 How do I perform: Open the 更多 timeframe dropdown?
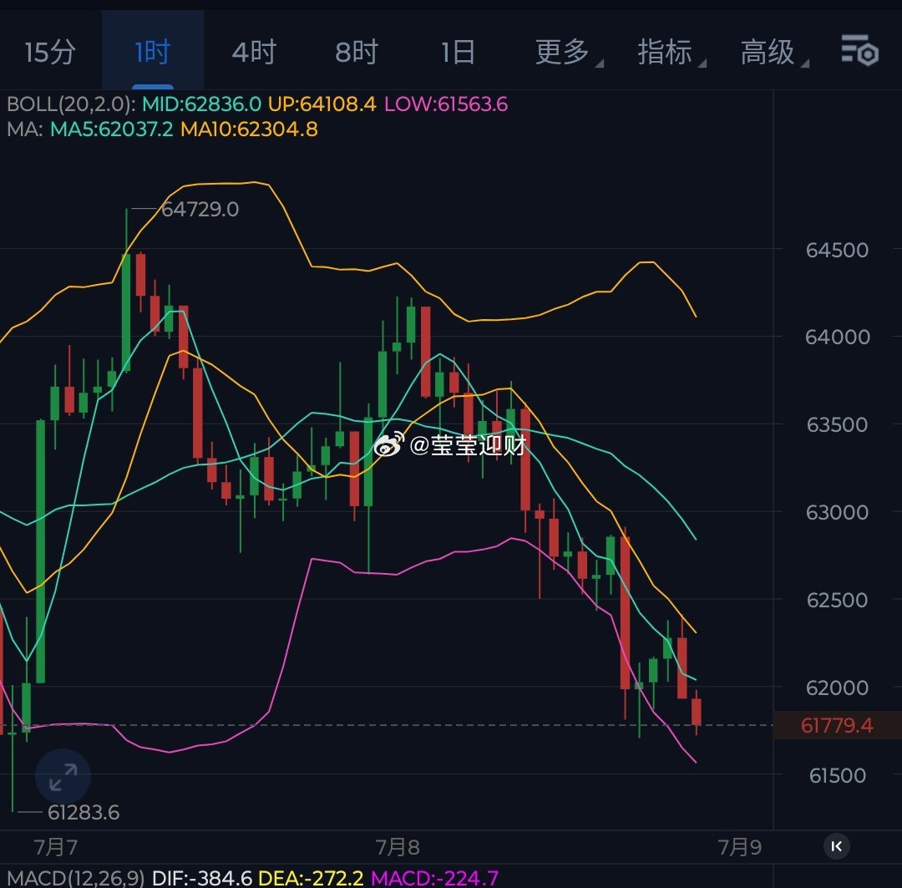tap(568, 52)
